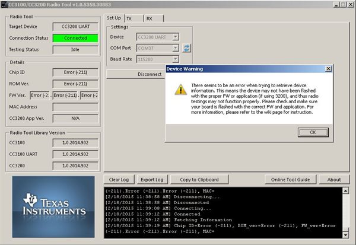Click the Texas Instruments logo image
This screenshot has width=356, height=245.
pos(53,207)
